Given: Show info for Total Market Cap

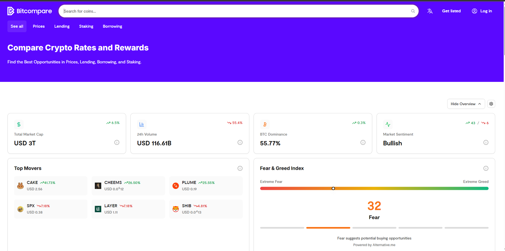Looking at the screenshot, I should click(x=117, y=142).
